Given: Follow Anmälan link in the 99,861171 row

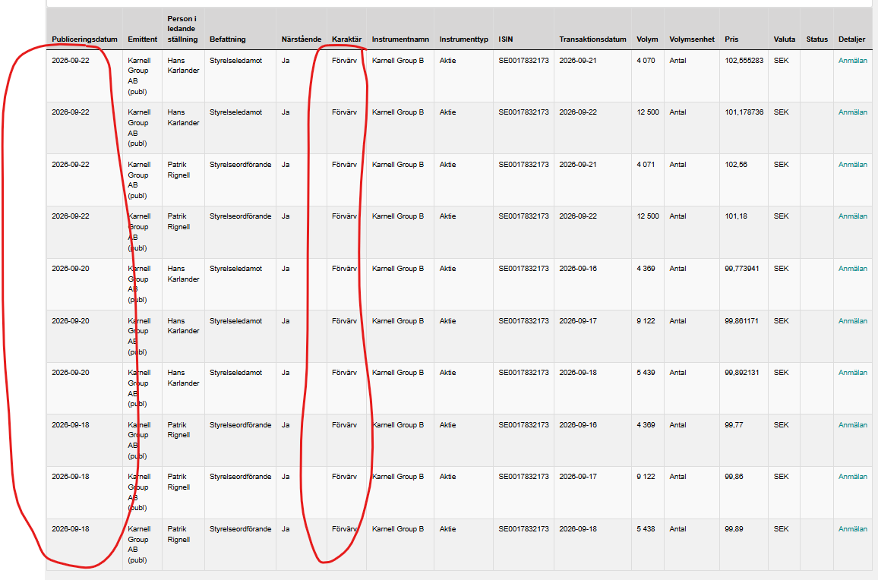Looking at the screenshot, I should tap(852, 321).
